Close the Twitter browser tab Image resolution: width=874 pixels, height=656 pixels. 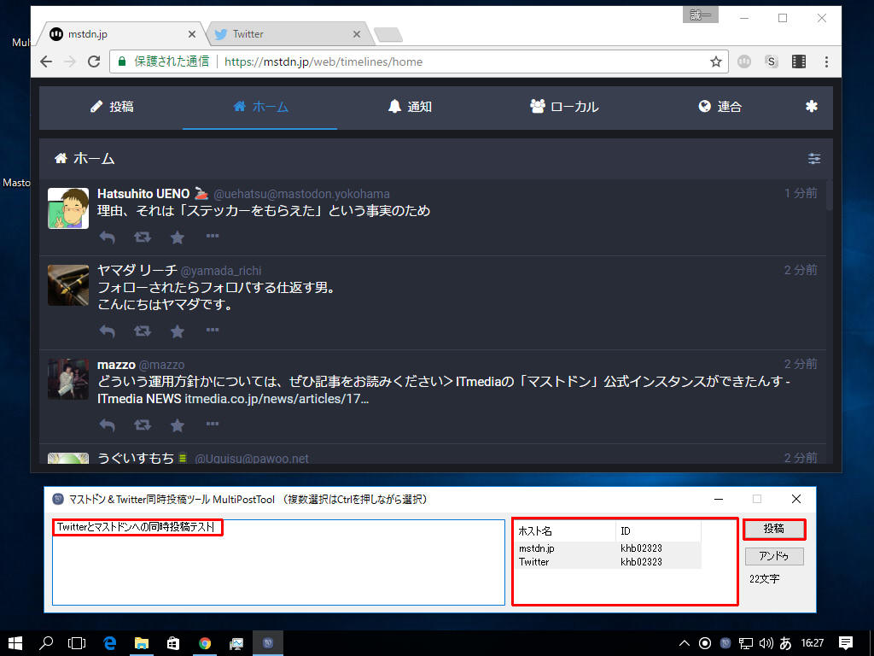click(x=357, y=34)
